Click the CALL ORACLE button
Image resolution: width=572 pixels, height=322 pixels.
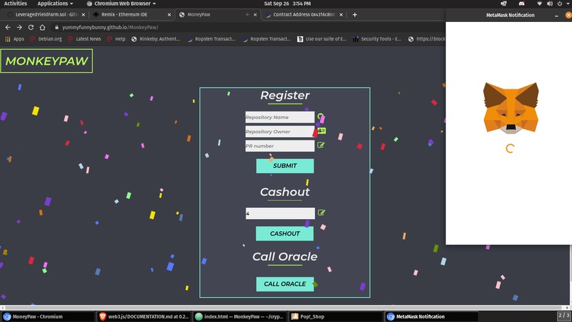tap(285, 284)
